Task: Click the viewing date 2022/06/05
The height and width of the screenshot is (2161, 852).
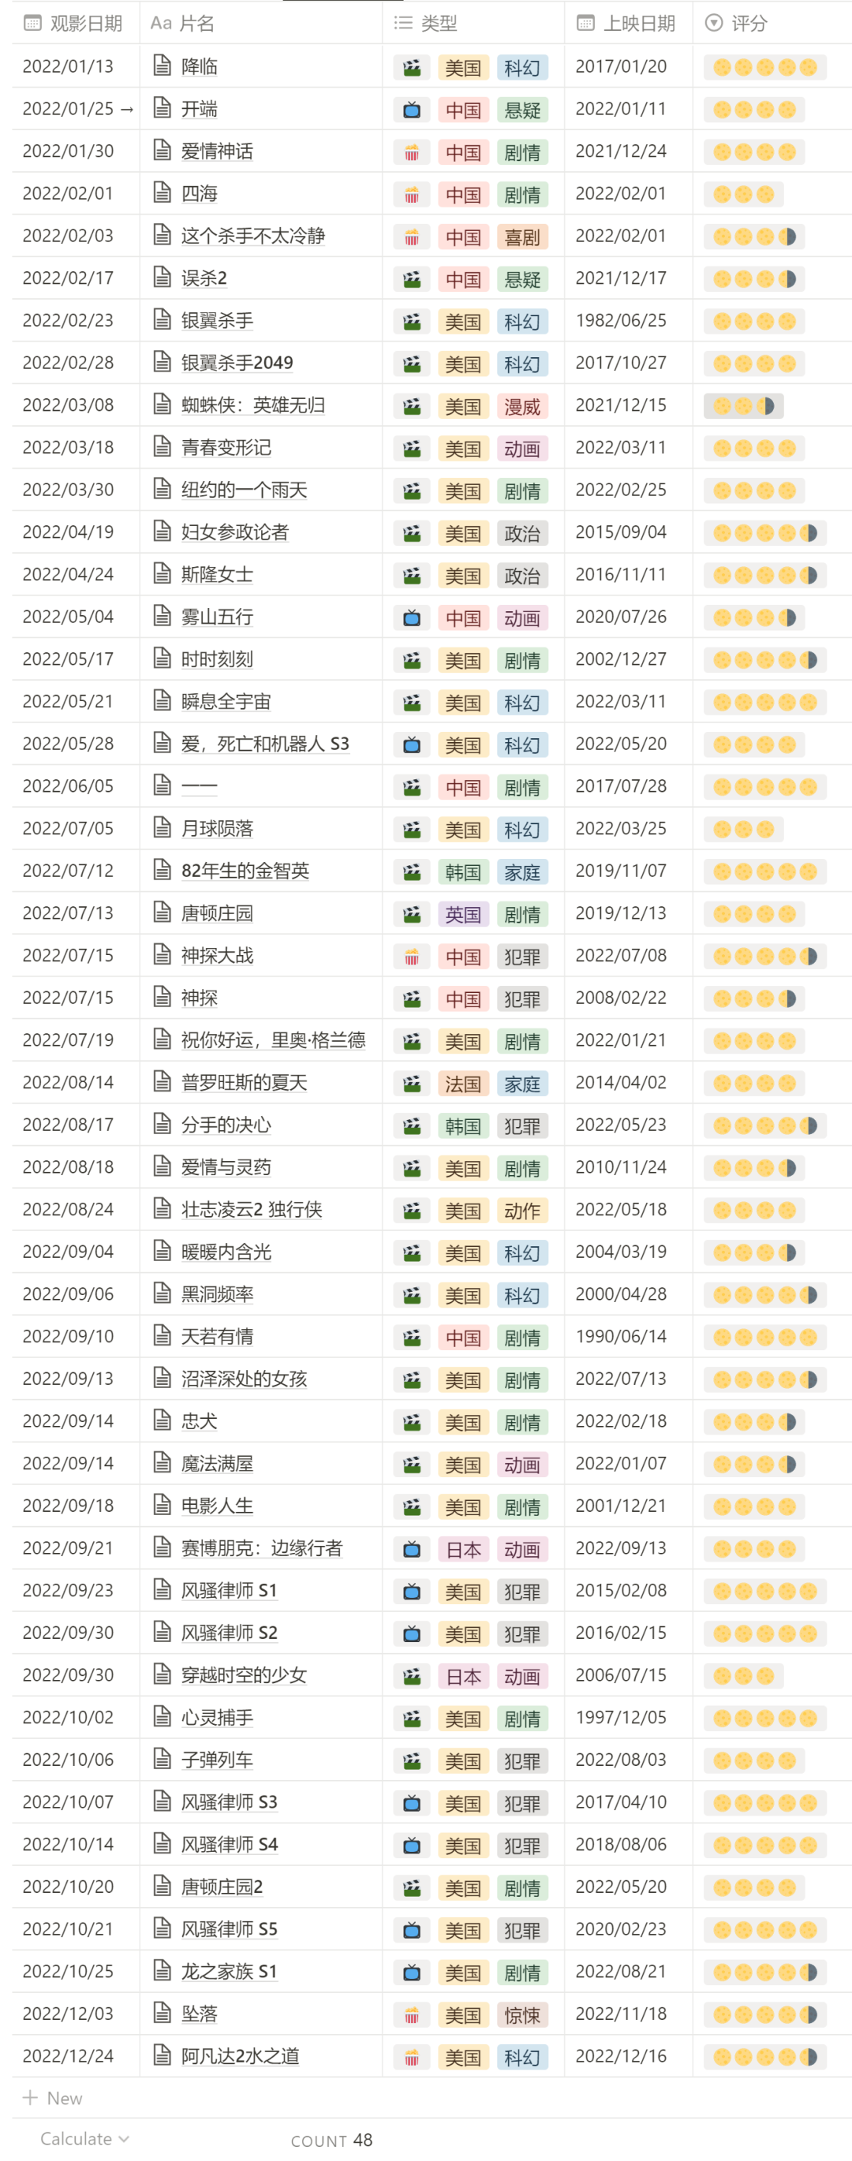Action: click(68, 786)
